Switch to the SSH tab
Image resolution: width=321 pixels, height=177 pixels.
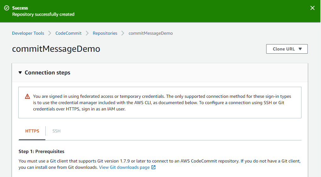coord(56,131)
